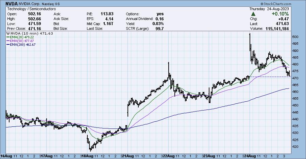Click the 21Aug date on the time axis

[x=129, y=156]
